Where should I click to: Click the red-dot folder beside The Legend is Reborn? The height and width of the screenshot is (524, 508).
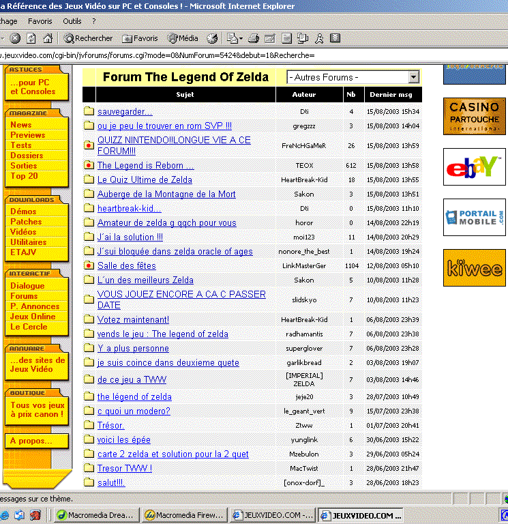tap(89, 165)
